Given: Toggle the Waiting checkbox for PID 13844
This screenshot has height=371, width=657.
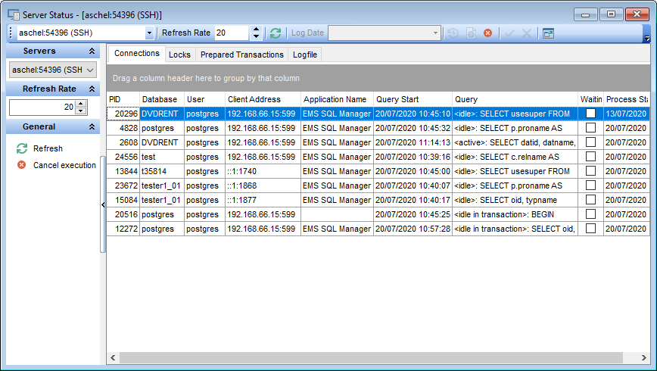Looking at the screenshot, I should click(590, 170).
